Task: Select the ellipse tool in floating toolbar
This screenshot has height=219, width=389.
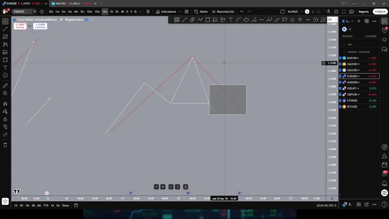Action: pos(246,20)
